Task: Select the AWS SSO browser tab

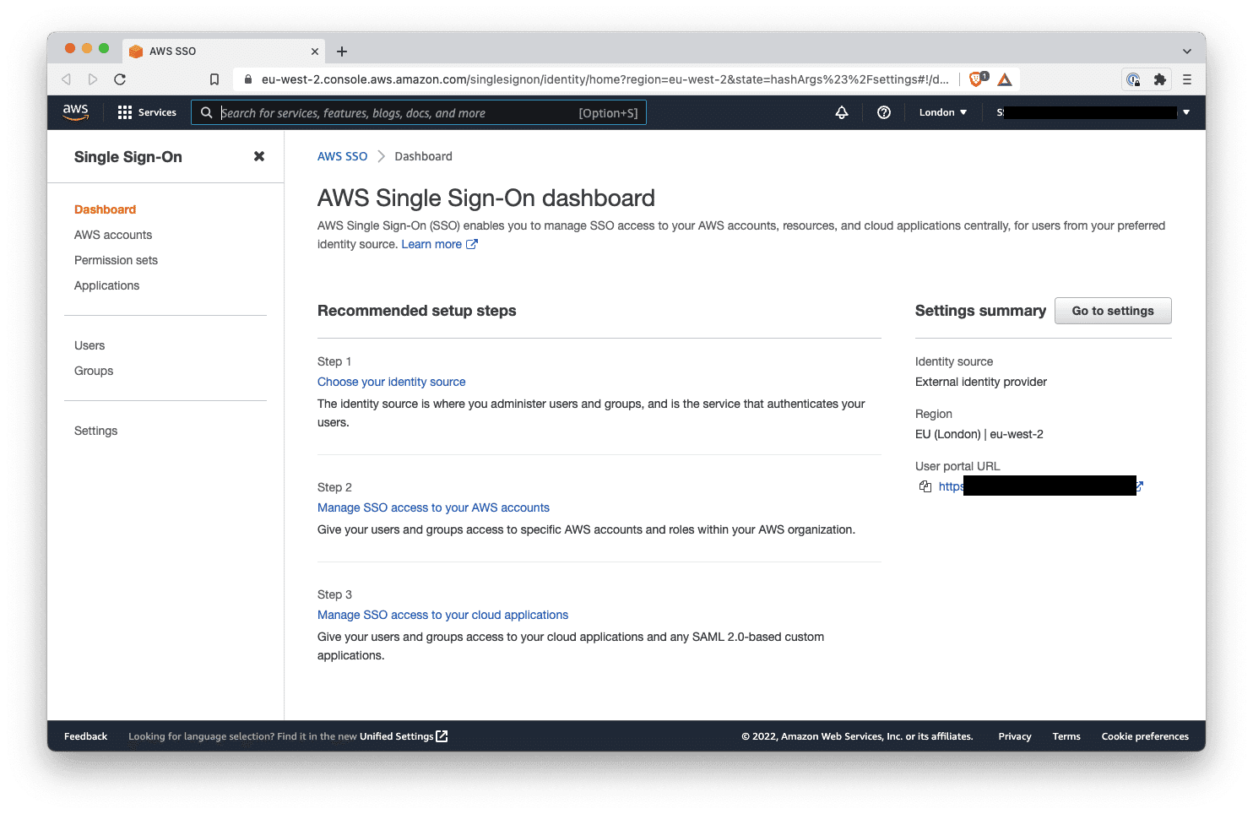Action: (224, 52)
